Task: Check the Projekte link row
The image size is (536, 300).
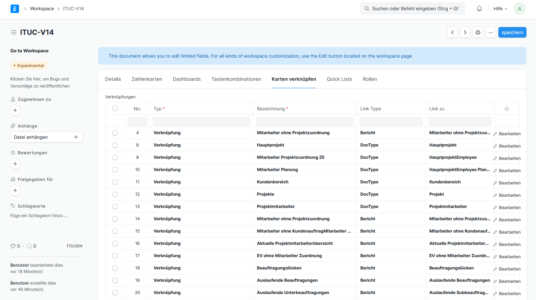Action: [x=115, y=194]
